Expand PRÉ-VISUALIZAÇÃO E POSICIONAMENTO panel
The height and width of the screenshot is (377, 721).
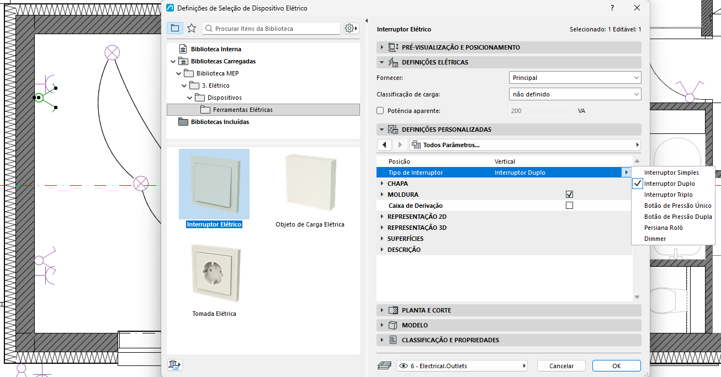click(508, 47)
